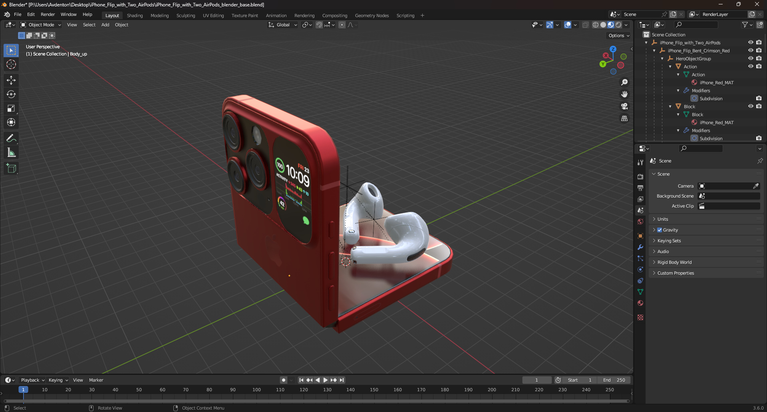This screenshot has width=767, height=412.
Task: Hide iPhone_Flip_Bent_Crimson_Red in viewport
Action: 751,50
